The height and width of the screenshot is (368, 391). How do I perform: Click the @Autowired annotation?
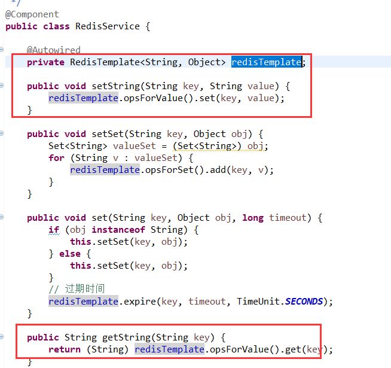(x=54, y=50)
